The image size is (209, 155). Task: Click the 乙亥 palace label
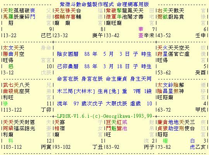(200, 147)
